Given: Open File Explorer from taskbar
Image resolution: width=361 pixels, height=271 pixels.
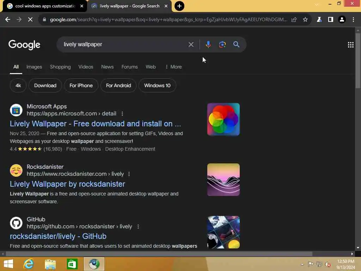Looking at the screenshot, I should point(50,264).
